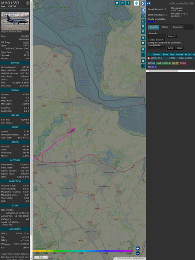Open the OY-EZD registration link
The width and height of the screenshot is (195, 260).
pyautogui.click(x=25, y=36)
